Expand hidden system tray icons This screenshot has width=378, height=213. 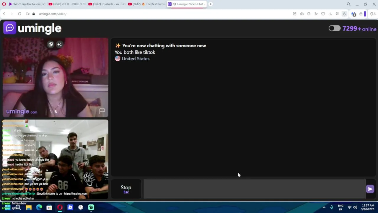(x=324, y=207)
